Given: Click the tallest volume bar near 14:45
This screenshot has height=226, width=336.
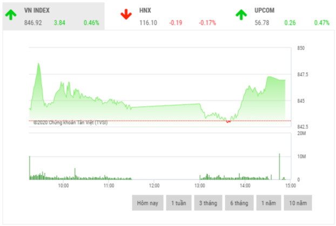Looking at the screenshot, I should [x=279, y=166].
